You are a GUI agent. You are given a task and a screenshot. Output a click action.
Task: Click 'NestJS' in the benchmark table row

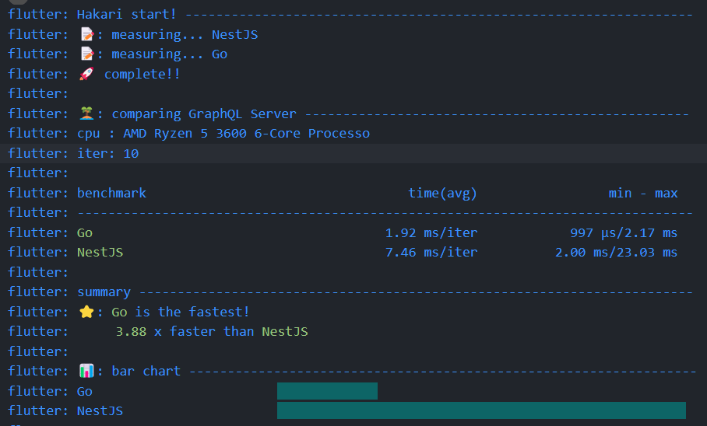100,252
